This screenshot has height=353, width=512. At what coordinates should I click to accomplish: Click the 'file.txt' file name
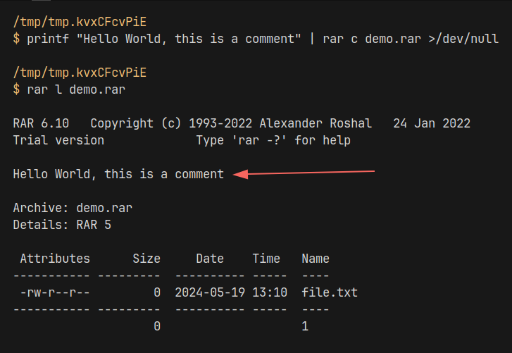click(330, 292)
